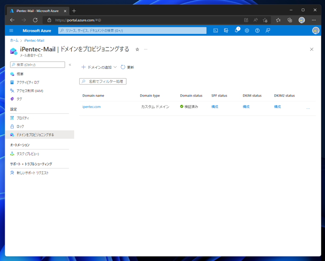Click the カスタム ドメイン cell
The width and height of the screenshot is (325, 261).
[155, 107]
